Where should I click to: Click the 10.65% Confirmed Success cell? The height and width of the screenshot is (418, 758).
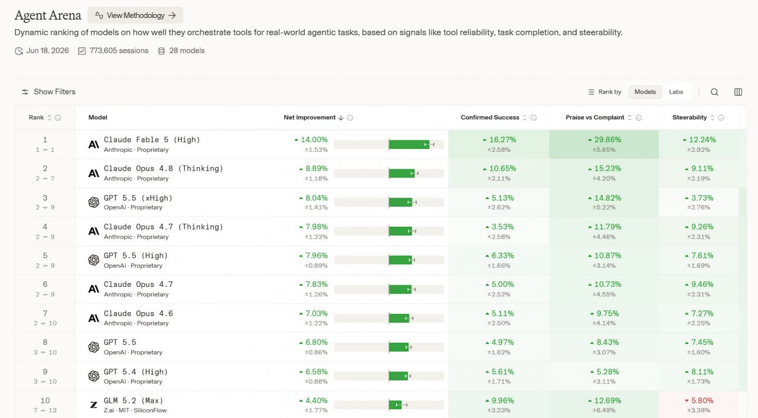coord(499,173)
